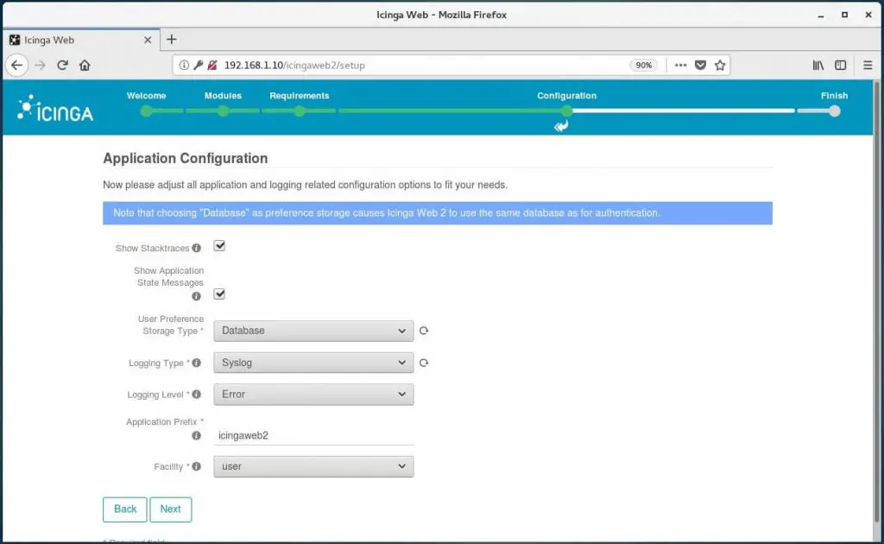The height and width of the screenshot is (544, 884).
Task: Click the Icinga logo
Action: 55,108
